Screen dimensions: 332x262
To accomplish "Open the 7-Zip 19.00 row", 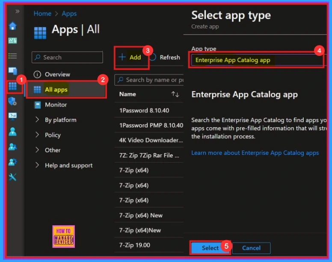I will click(149, 245).
